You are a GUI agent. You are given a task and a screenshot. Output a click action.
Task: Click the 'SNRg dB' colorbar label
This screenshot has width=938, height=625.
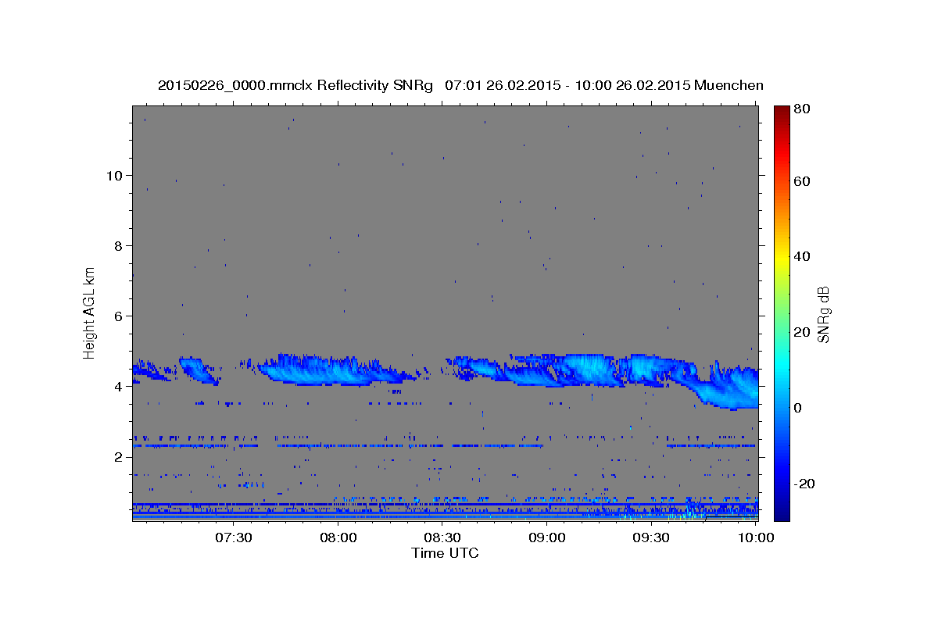tap(822, 314)
